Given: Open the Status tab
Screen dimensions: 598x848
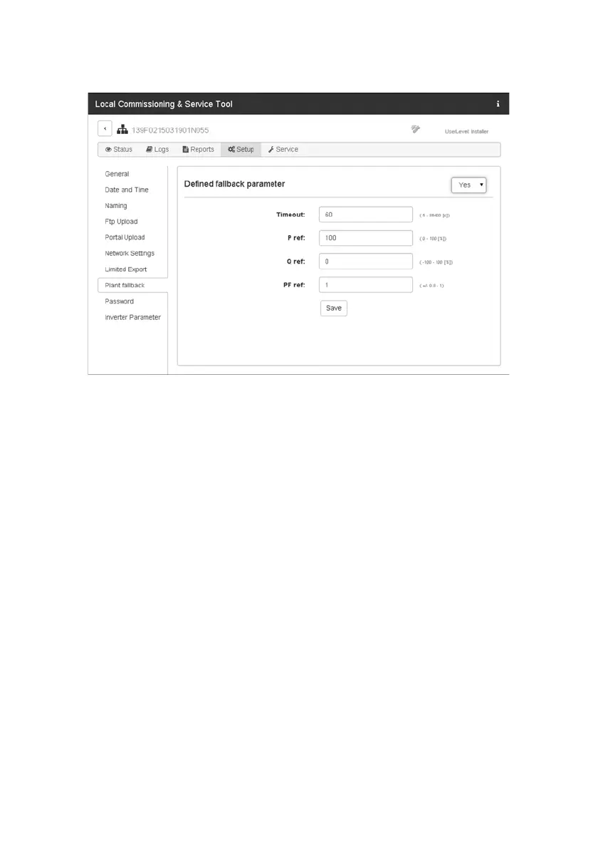Looking at the screenshot, I should tap(118, 149).
